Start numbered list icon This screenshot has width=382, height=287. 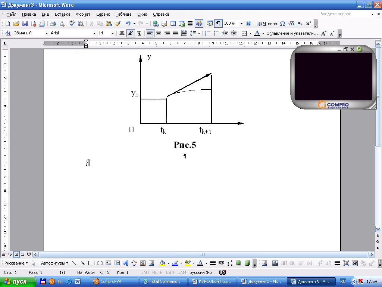[207, 33]
